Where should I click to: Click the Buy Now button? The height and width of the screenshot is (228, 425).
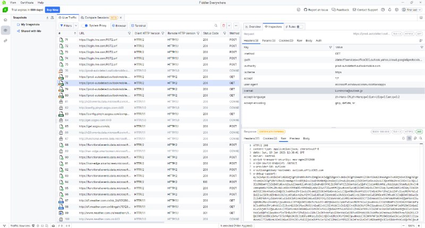pyautogui.click(x=53, y=10)
